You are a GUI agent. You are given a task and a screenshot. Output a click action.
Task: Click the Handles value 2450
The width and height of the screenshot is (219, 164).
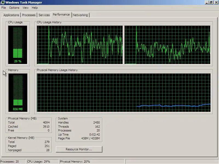[97, 122]
